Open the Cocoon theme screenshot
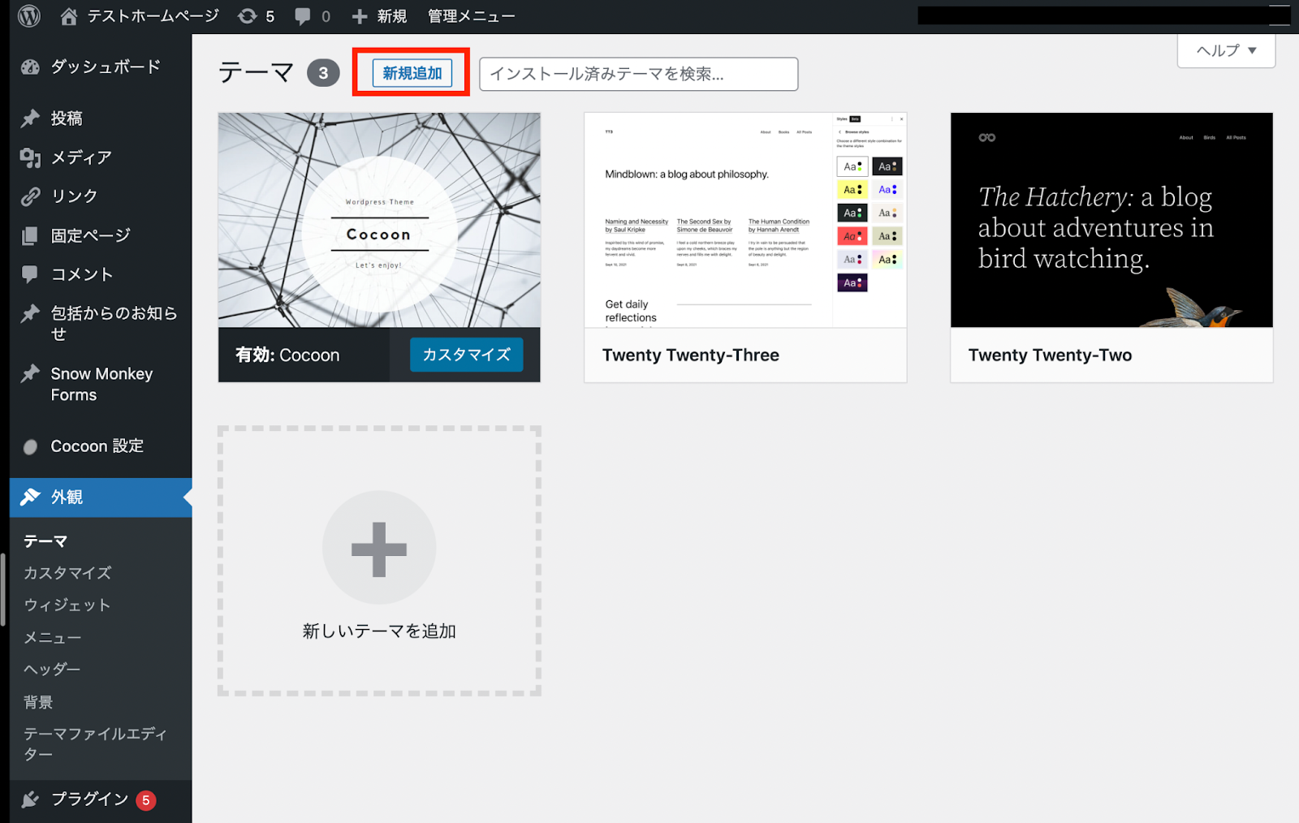1299x823 pixels. [379, 220]
